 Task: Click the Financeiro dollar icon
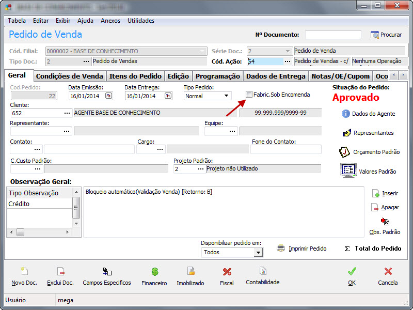click(154, 272)
